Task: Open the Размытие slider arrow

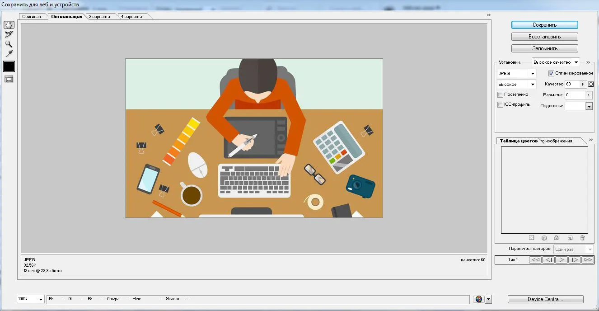Action: 588,95
